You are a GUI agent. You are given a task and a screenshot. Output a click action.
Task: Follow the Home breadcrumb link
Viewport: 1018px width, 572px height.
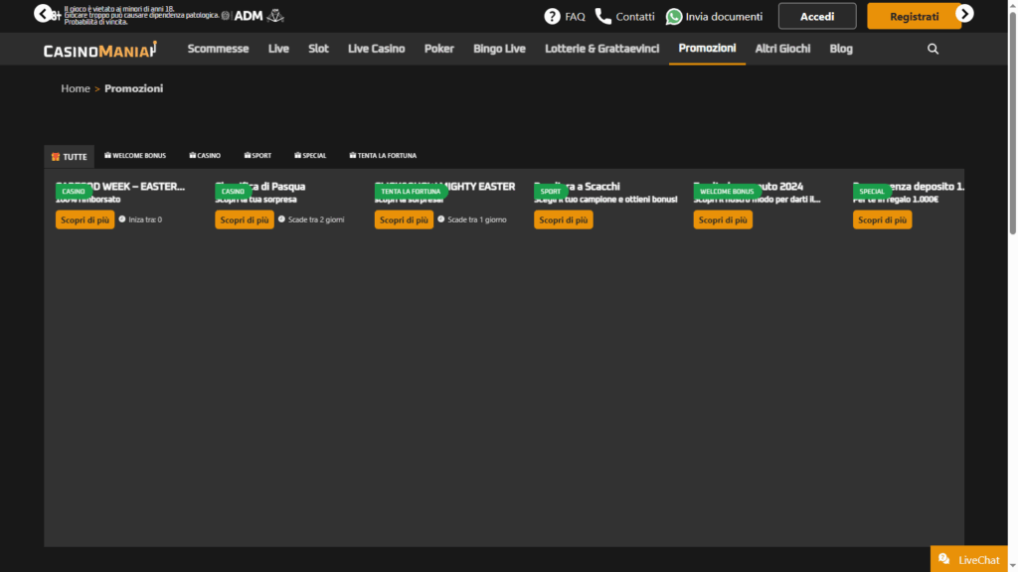click(x=76, y=88)
